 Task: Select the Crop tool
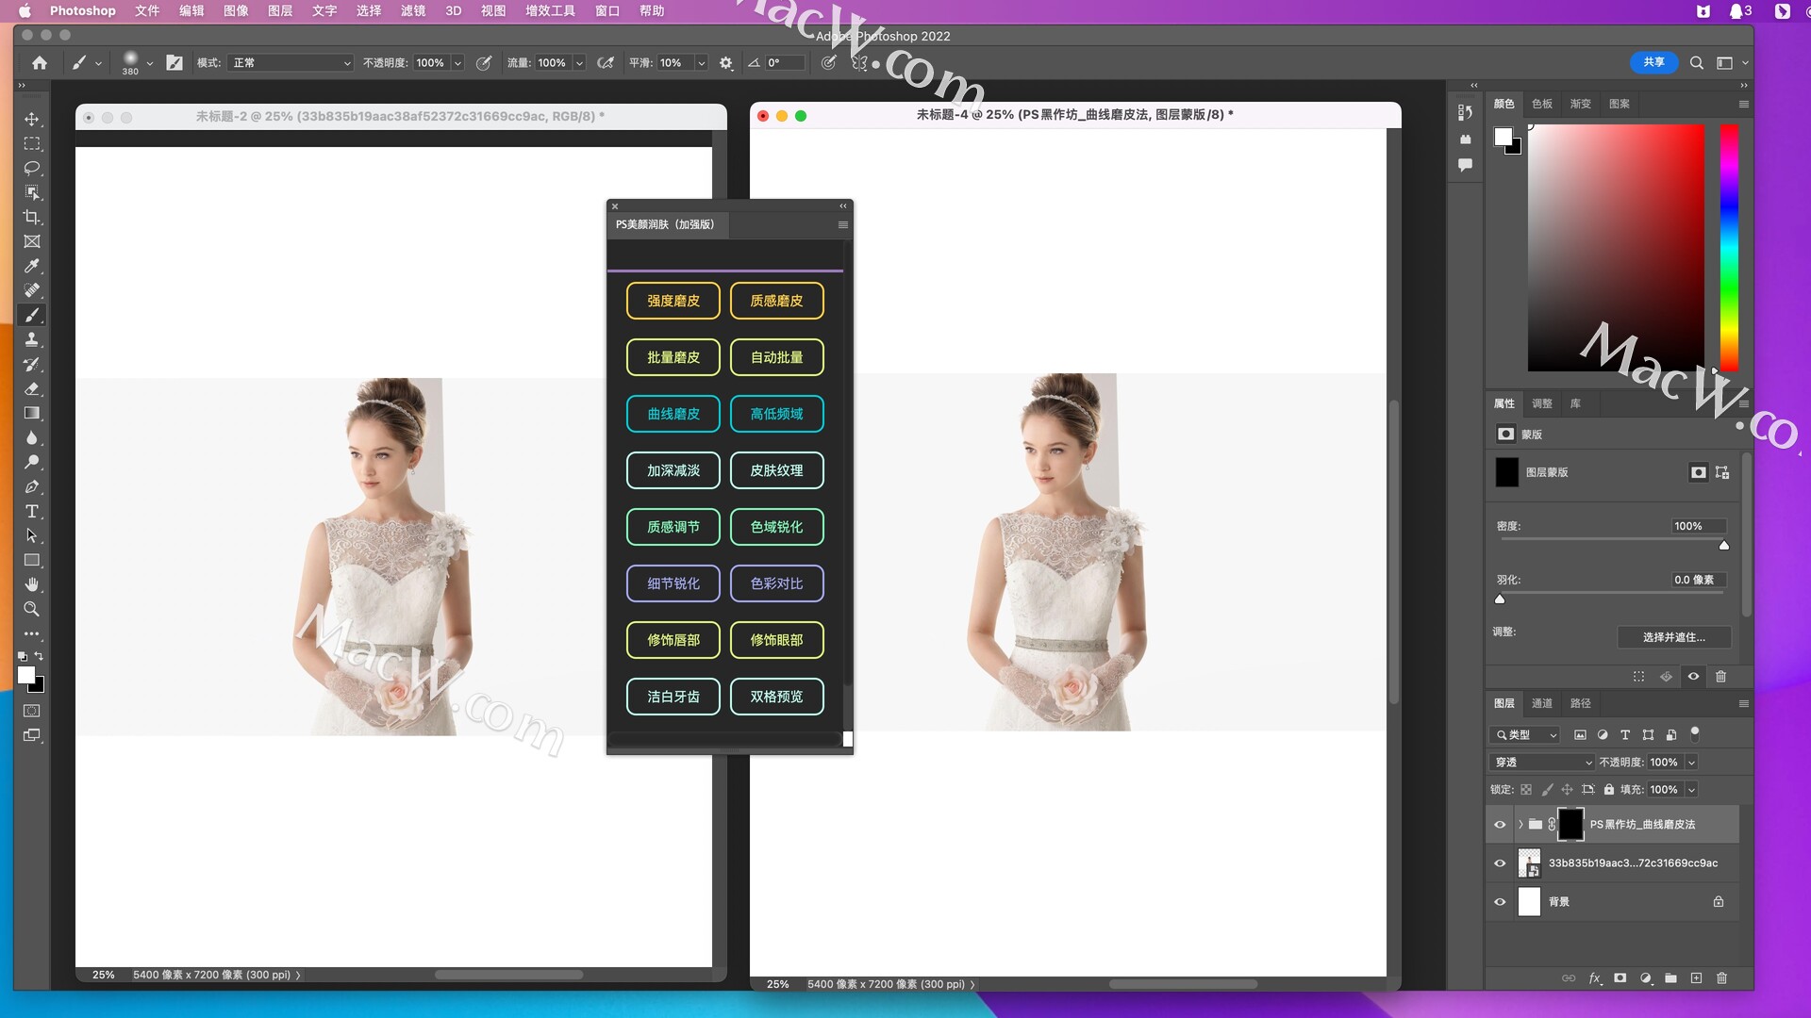tap(31, 217)
